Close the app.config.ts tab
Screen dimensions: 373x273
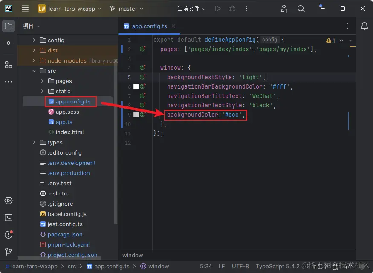click(x=173, y=26)
